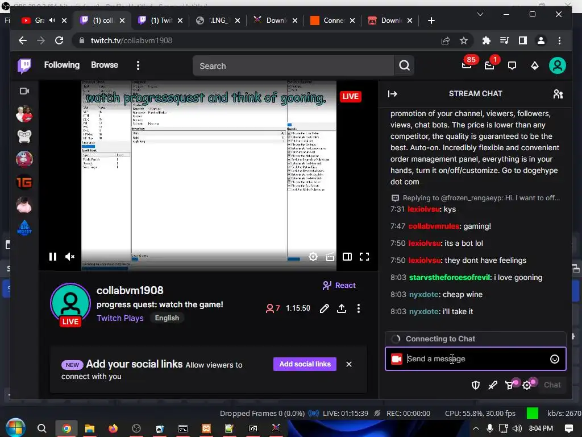Open the Big Moist channel in sidebar
This screenshot has width=582, height=437.
click(x=24, y=228)
